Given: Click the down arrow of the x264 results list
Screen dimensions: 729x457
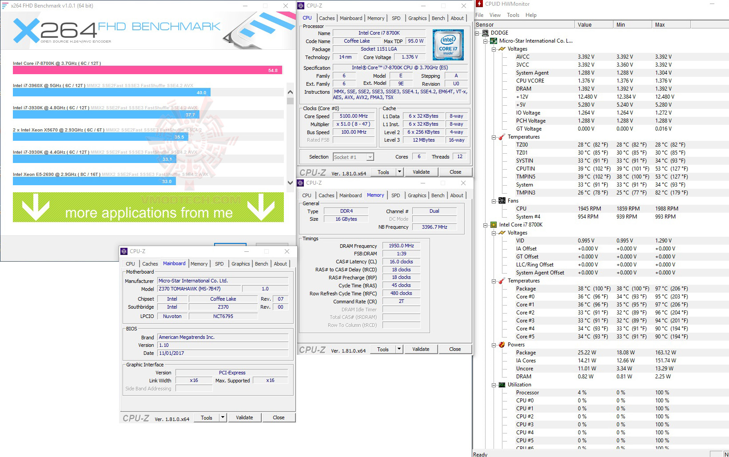Looking at the screenshot, I should click(x=290, y=183).
